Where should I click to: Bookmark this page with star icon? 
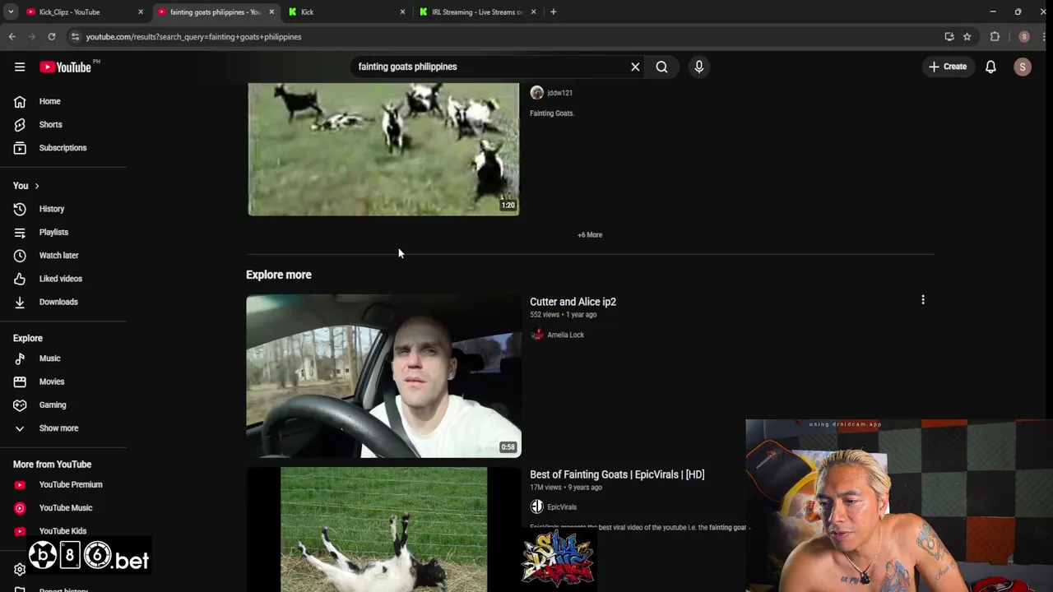click(x=967, y=37)
